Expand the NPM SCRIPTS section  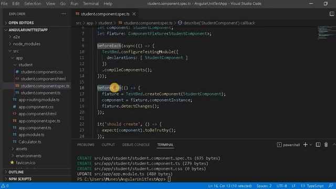(x=20, y=179)
